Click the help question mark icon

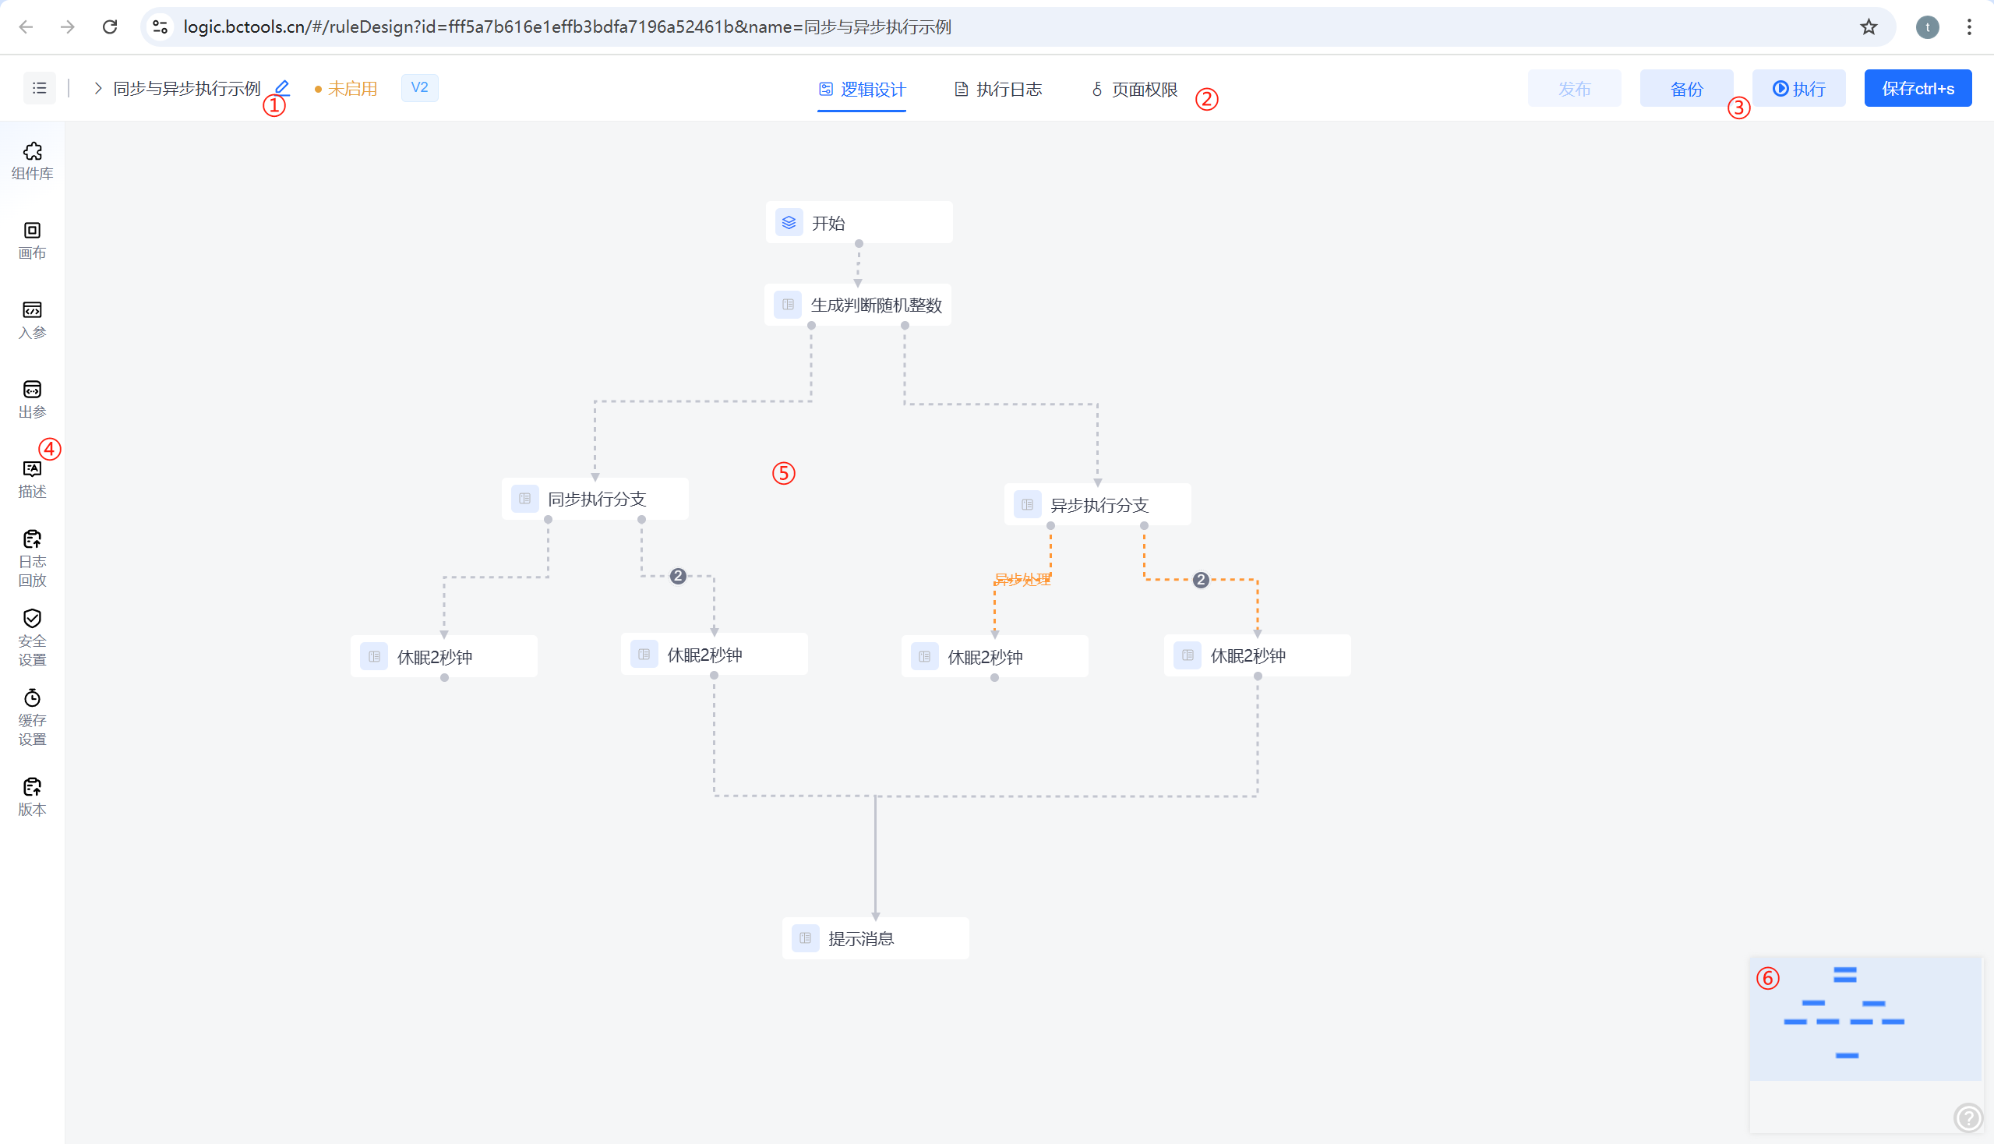pyautogui.click(x=1968, y=1117)
